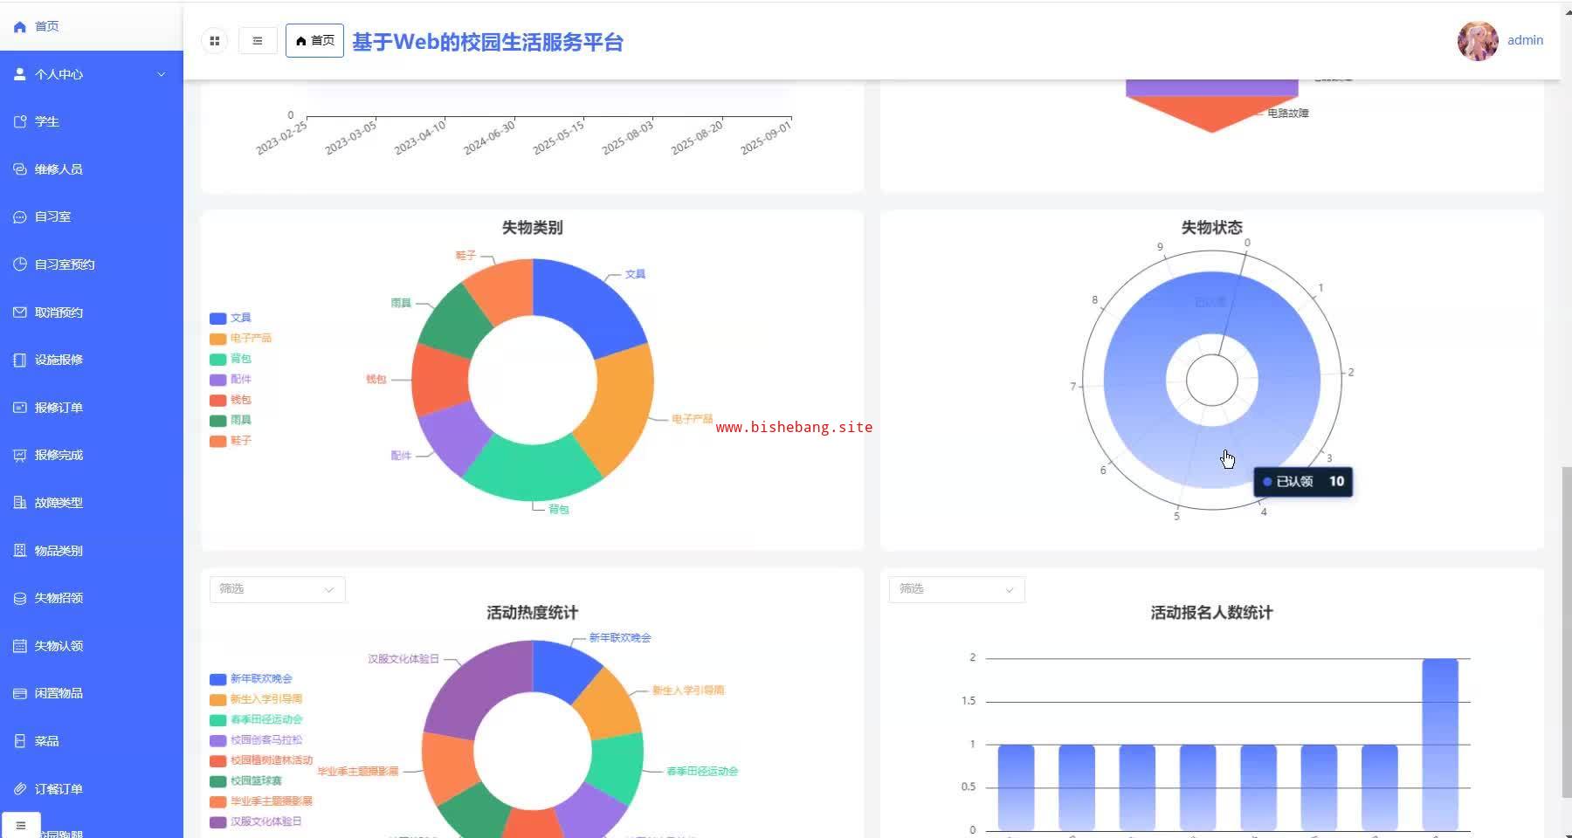Screen dimensions: 1572x838
Task: Click the 订餐订单 paperclip icon
Action: 20,788
